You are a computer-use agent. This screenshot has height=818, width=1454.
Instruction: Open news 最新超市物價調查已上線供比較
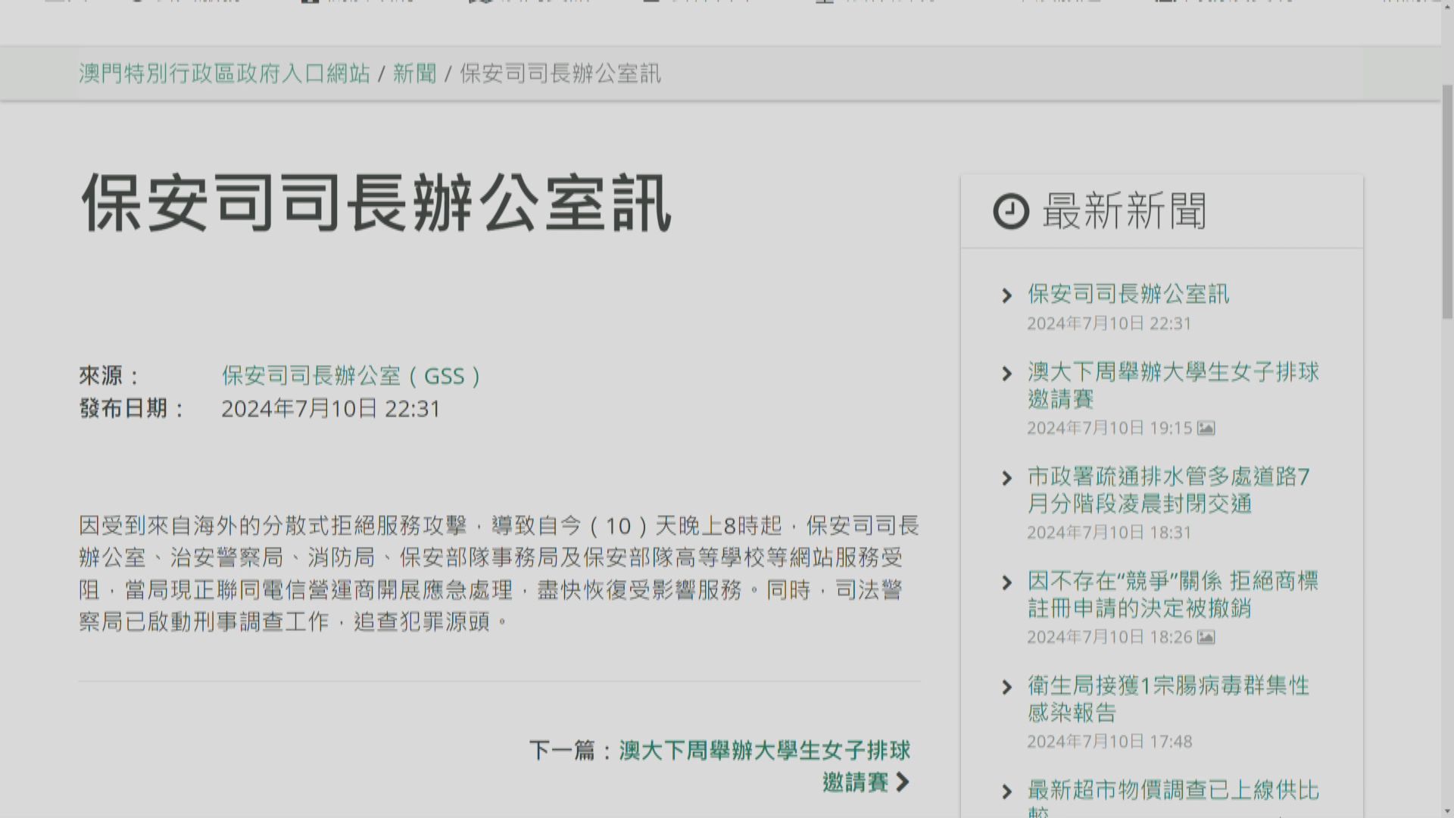[x=1173, y=798]
